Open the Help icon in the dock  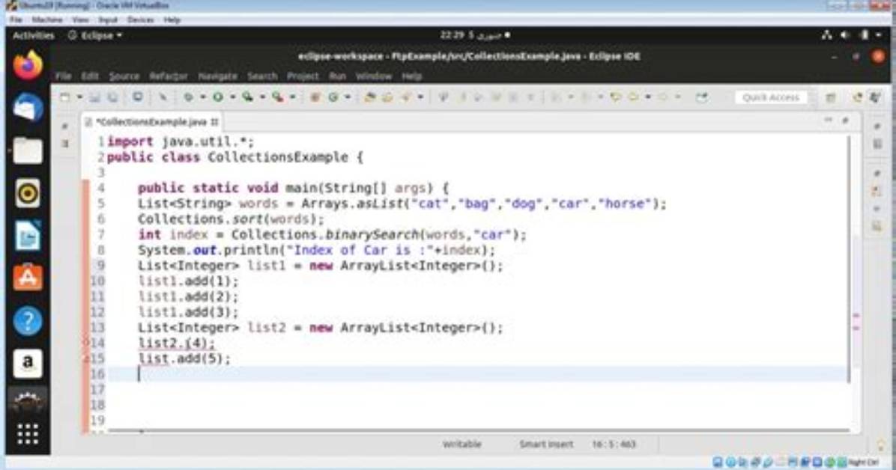coord(28,321)
